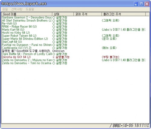Select Ogre Battle 64 entry

pos(27,54)
